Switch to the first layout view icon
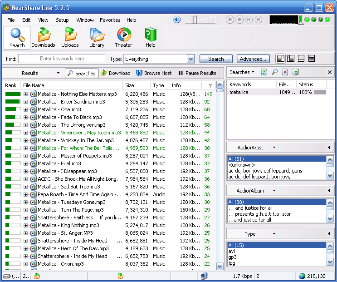This screenshot has width=337, height=282. [x=280, y=59]
